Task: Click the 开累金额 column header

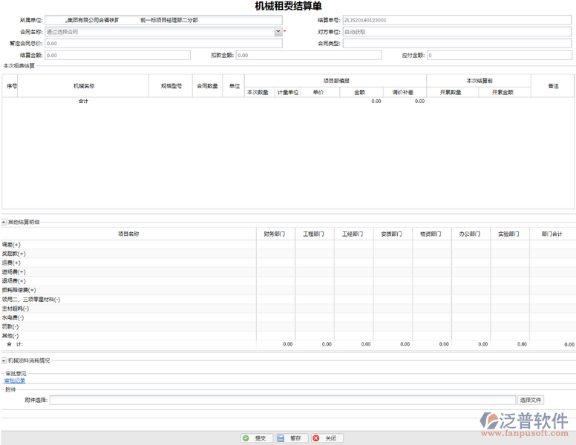Action: tap(505, 92)
